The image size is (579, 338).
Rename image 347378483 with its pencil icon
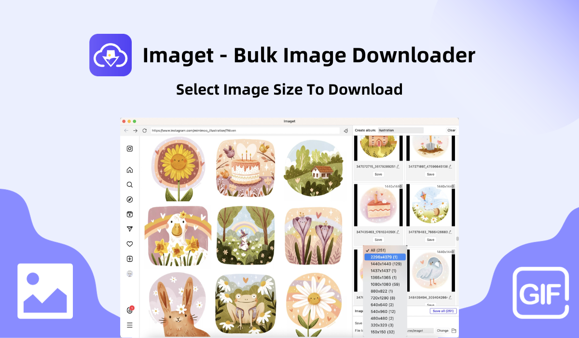[x=450, y=232]
